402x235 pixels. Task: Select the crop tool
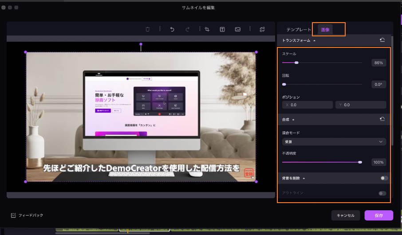207,29
